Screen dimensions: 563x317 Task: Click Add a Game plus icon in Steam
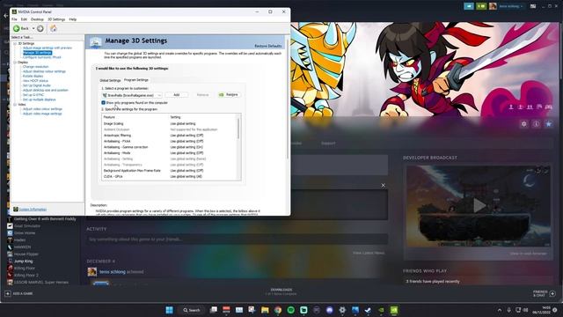(x=8, y=293)
